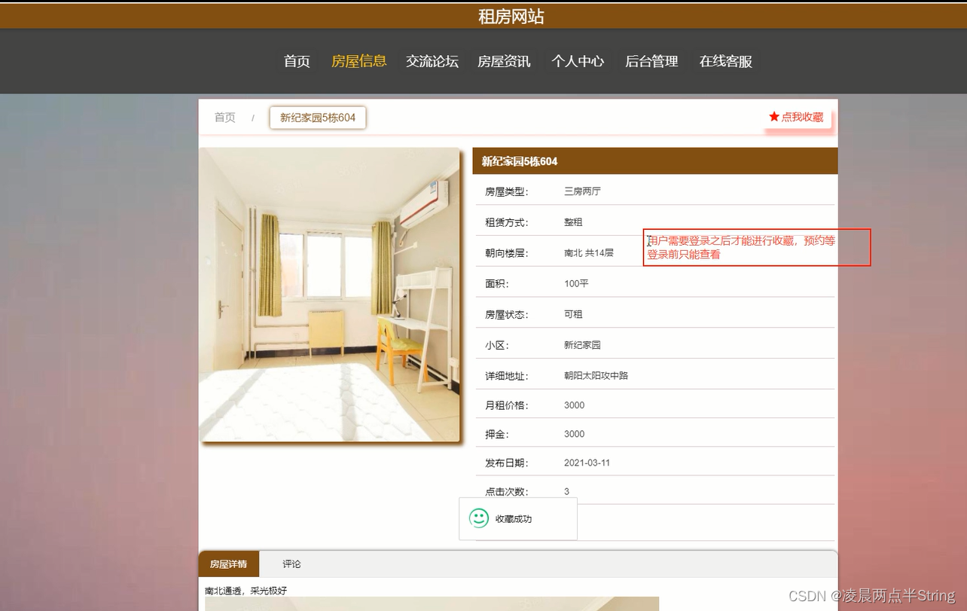Click the 房屋状态 label
The width and height of the screenshot is (967, 611).
pyautogui.click(x=507, y=314)
